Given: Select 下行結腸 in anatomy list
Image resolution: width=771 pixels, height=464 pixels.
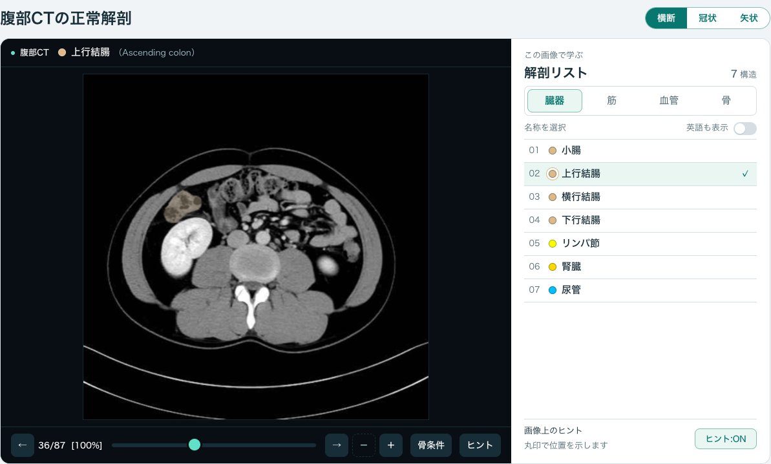Looking at the screenshot, I should (x=640, y=220).
